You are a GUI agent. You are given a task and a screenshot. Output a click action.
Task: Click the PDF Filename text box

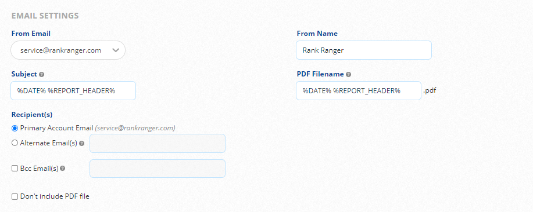[x=359, y=90]
